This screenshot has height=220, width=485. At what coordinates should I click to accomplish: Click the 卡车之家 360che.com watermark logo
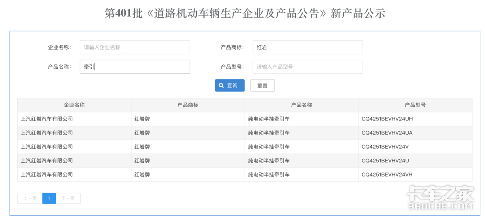[x=440, y=198]
